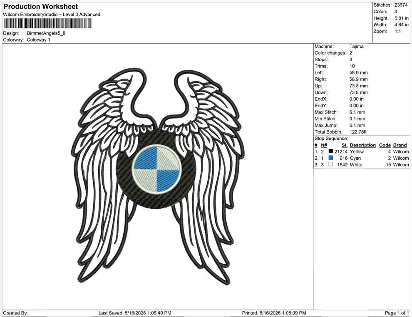Click stitch count '21214' in the Yellow row
This screenshot has width=412, height=317.
point(341,151)
